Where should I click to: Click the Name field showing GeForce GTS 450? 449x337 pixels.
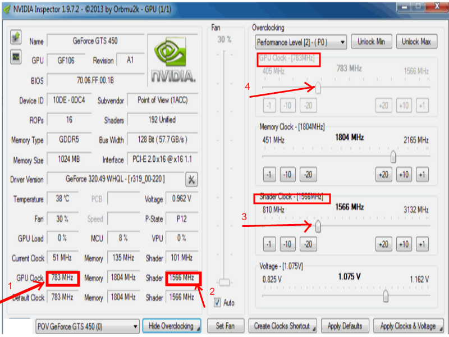click(95, 41)
